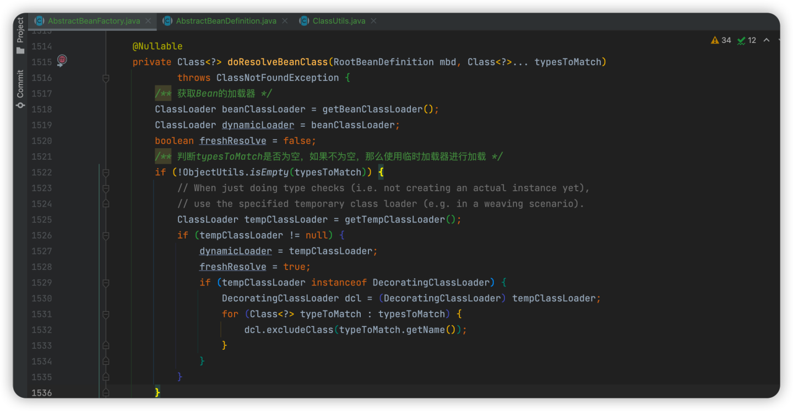This screenshot has width=793, height=411.
Task: Open the 34 warnings inspection indicator
Action: click(721, 40)
